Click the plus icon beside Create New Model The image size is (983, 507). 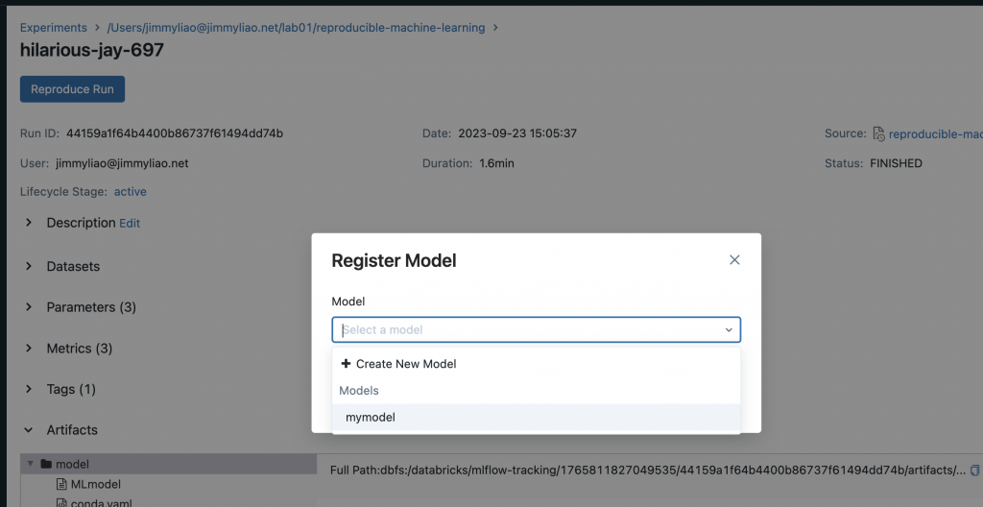click(x=346, y=363)
